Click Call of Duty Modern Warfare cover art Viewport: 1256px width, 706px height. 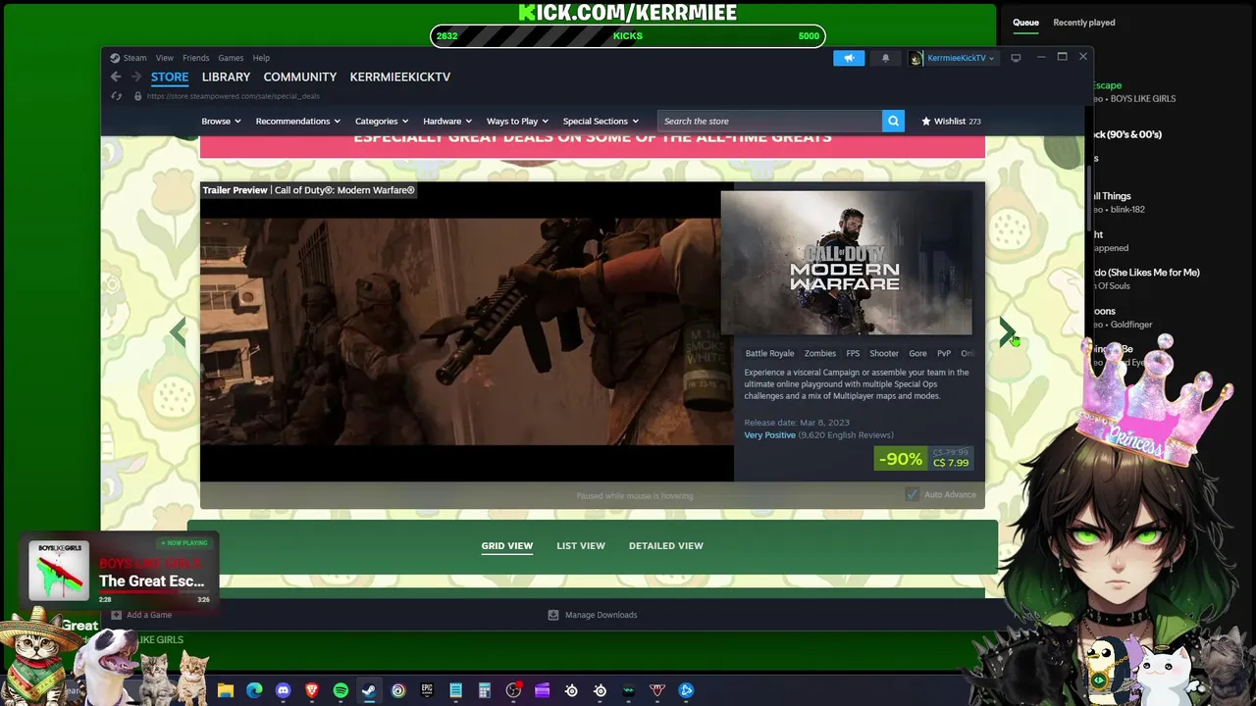point(847,263)
